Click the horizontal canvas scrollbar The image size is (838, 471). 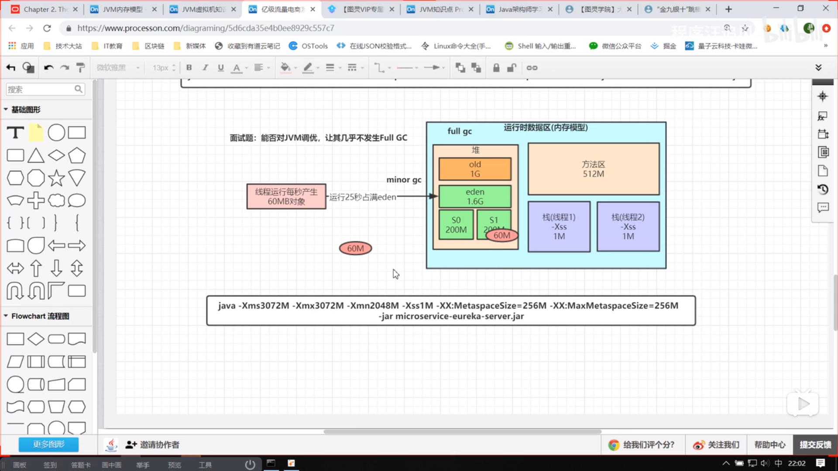click(x=462, y=431)
